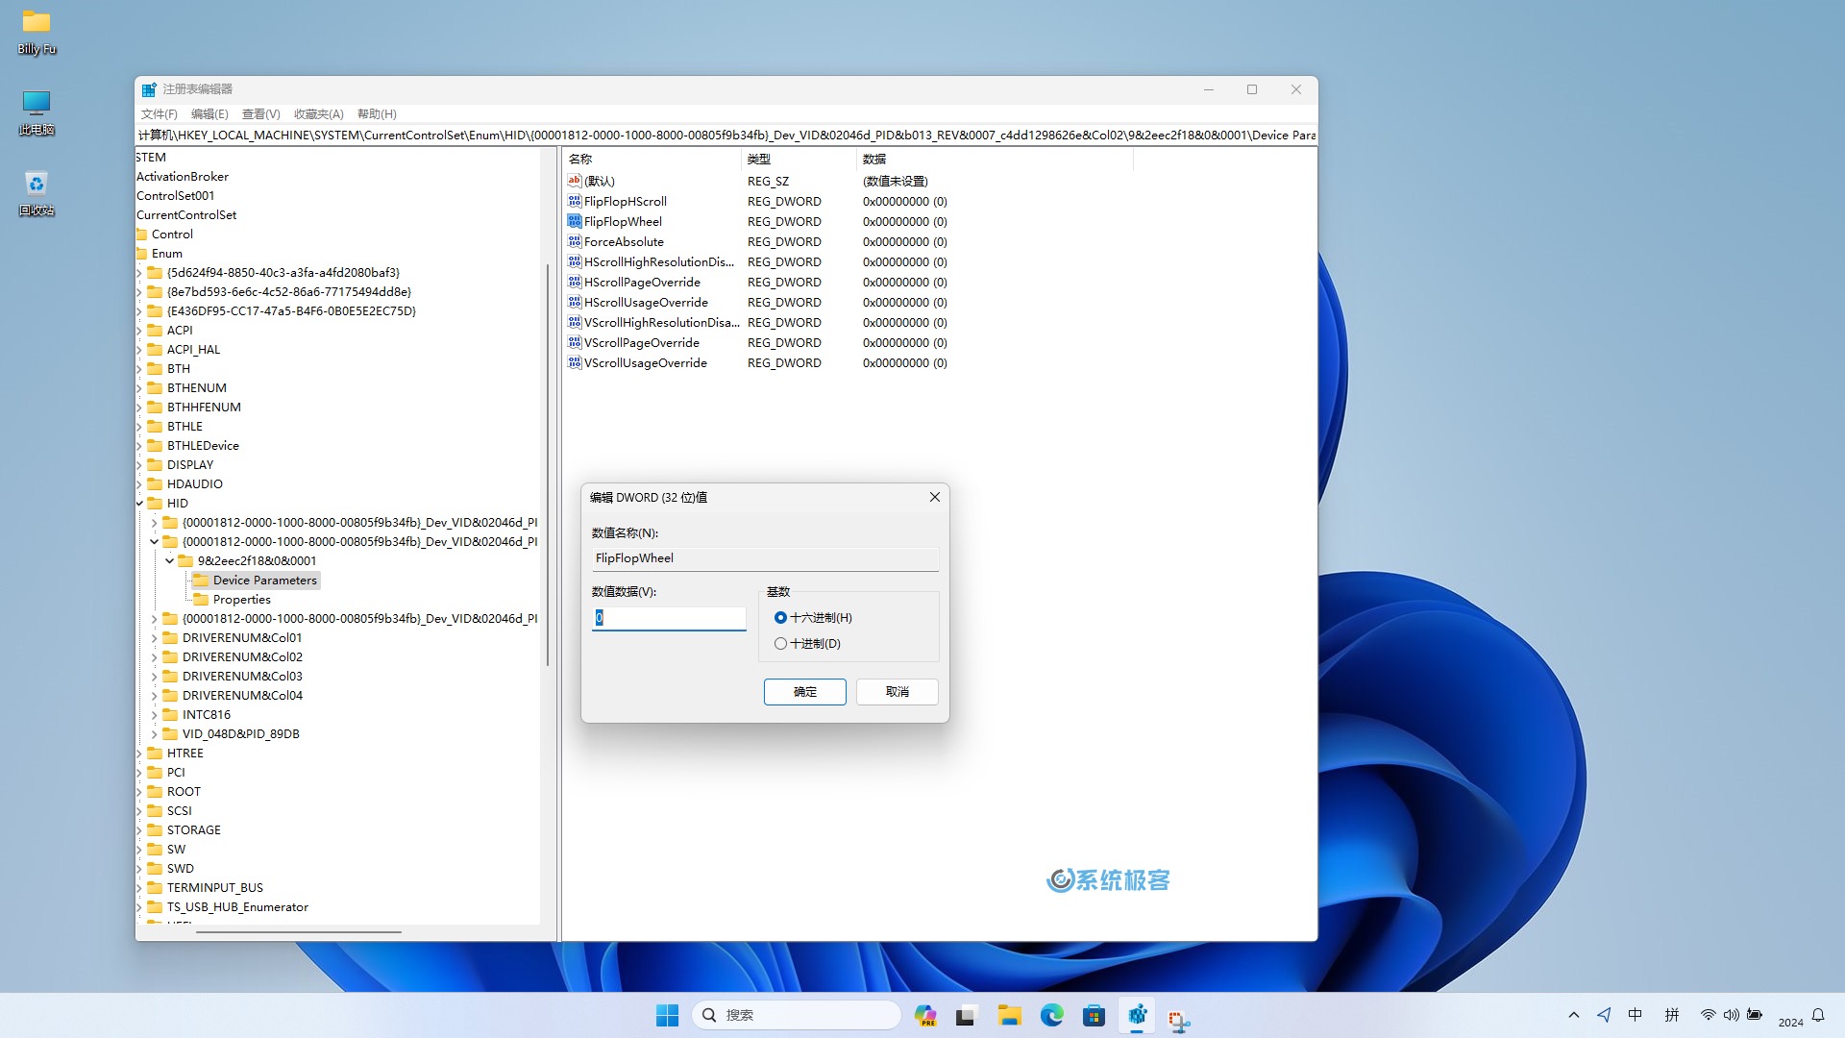
Task: Click the 数值数据 value input field
Action: point(669,618)
